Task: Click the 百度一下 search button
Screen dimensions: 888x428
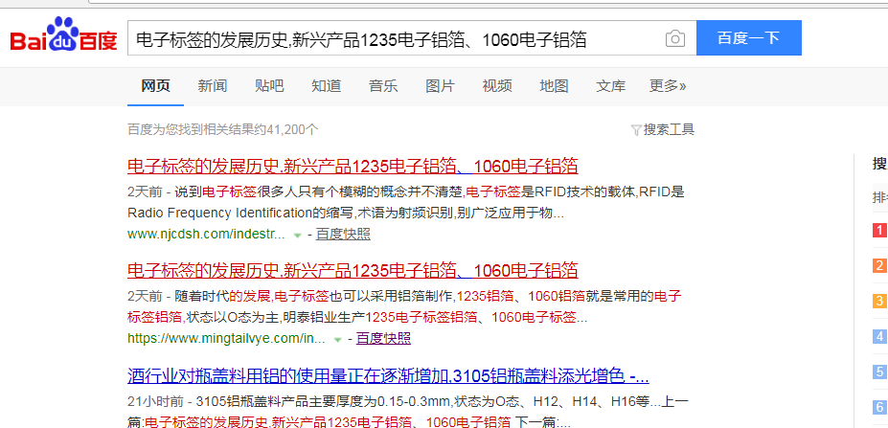Action: click(x=749, y=38)
